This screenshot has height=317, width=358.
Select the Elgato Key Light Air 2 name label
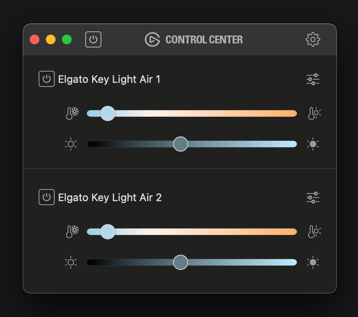tap(110, 198)
